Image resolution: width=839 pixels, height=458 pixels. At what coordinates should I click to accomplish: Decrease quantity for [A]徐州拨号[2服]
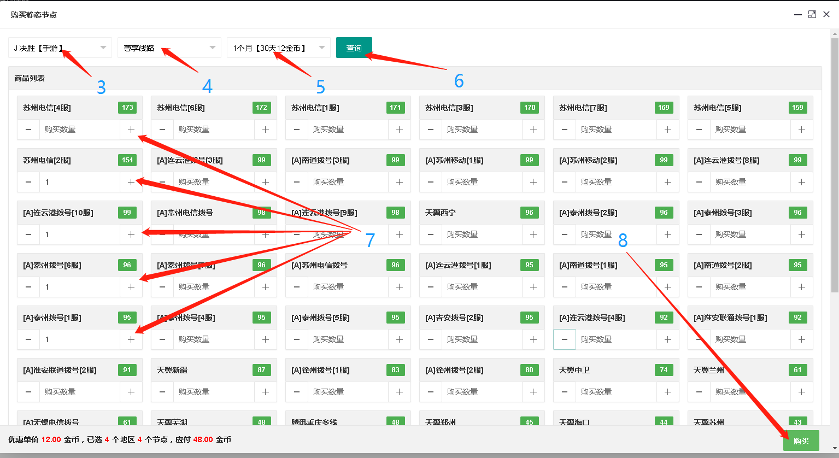point(431,392)
